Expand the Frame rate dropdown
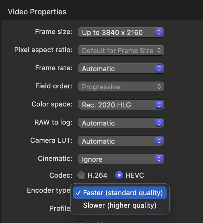Screen dimensions: 203x223 (x=121, y=68)
